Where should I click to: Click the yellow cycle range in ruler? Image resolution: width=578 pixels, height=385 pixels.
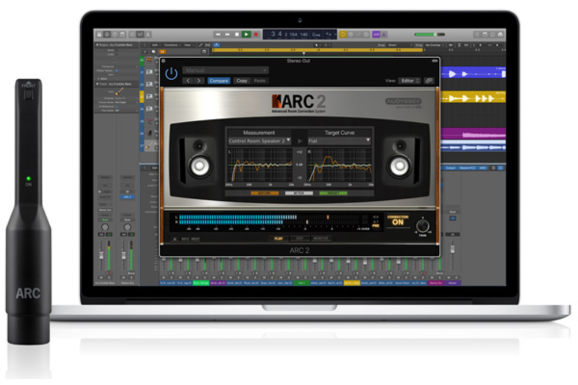[318, 50]
